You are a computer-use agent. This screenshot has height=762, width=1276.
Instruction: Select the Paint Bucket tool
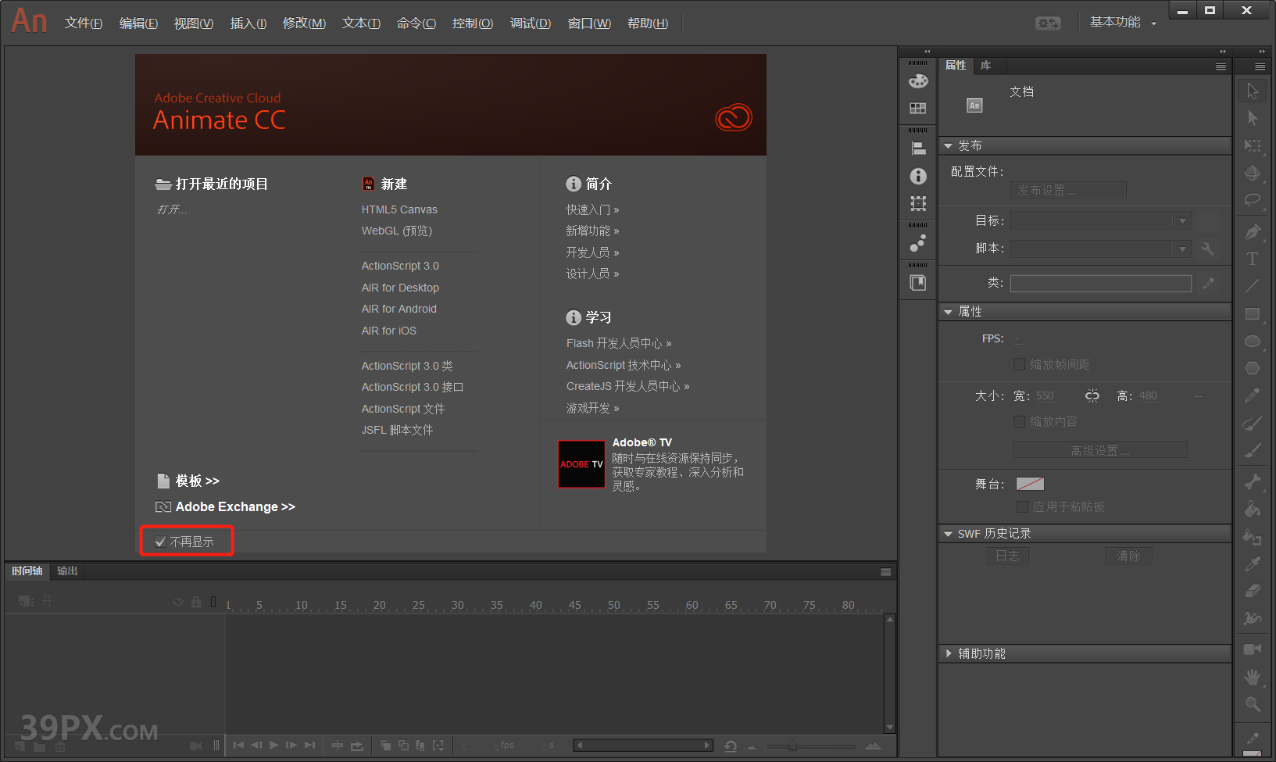pyautogui.click(x=1253, y=509)
